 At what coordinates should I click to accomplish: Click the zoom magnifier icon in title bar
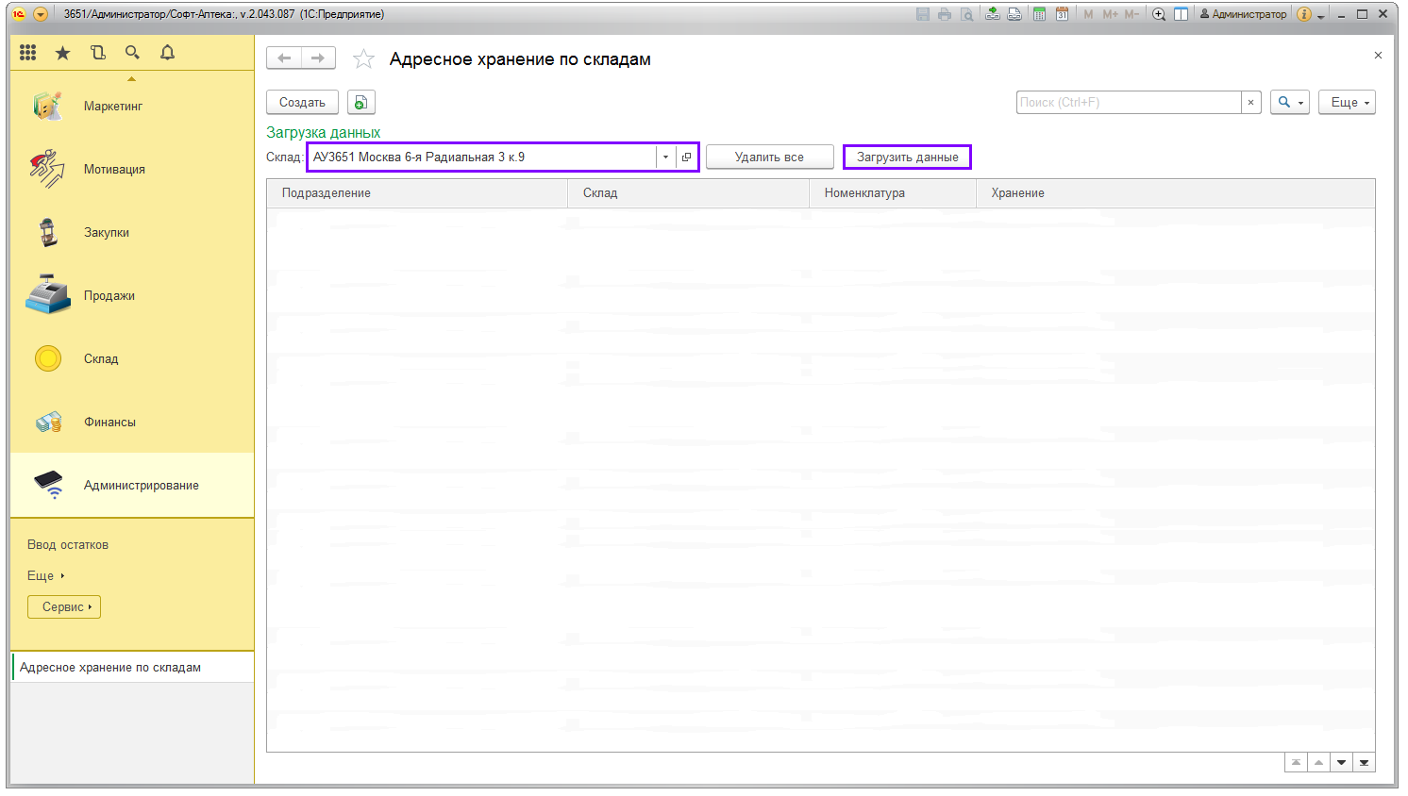pos(1159,14)
